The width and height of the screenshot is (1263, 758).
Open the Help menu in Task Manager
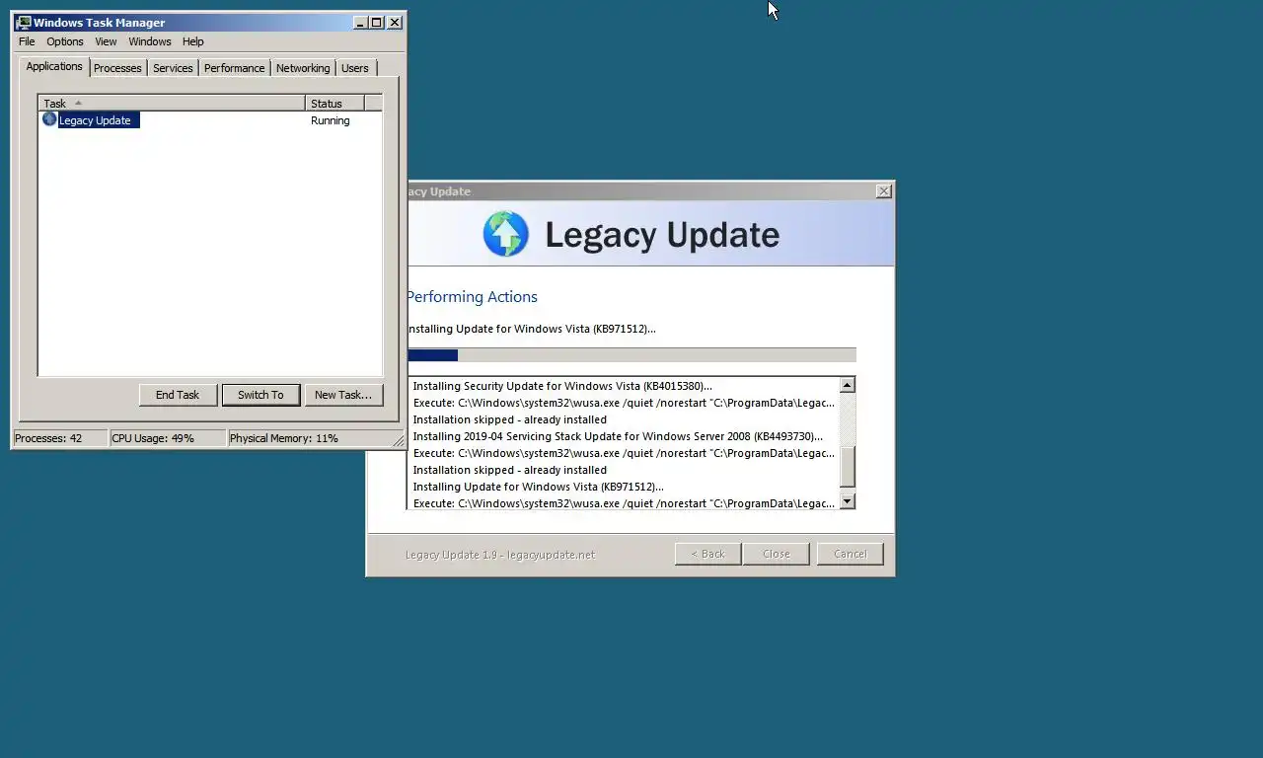coord(193,41)
